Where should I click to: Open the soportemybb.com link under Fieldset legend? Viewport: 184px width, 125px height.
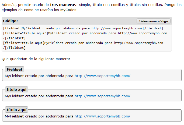point(102,76)
